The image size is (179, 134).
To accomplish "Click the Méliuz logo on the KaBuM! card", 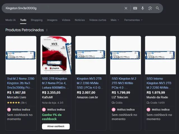I will [x=44, y=109].
